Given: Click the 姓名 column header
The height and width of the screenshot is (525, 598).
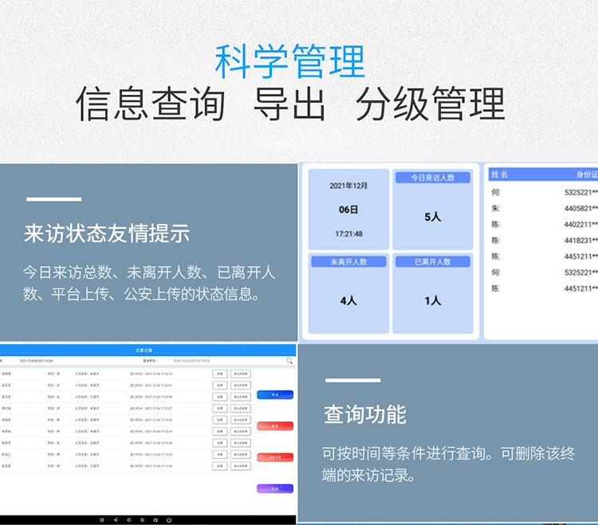Looking at the screenshot, I should click(x=500, y=174).
